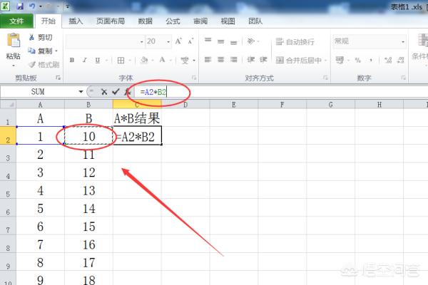Click the Increase Indent icon

pyautogui.click(x=263, y=59)
